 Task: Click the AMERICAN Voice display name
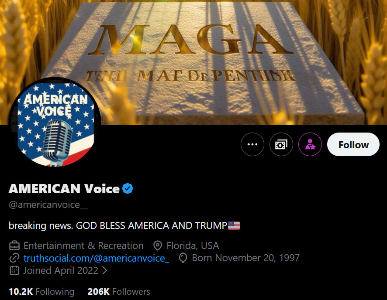(x=64, y=188)
